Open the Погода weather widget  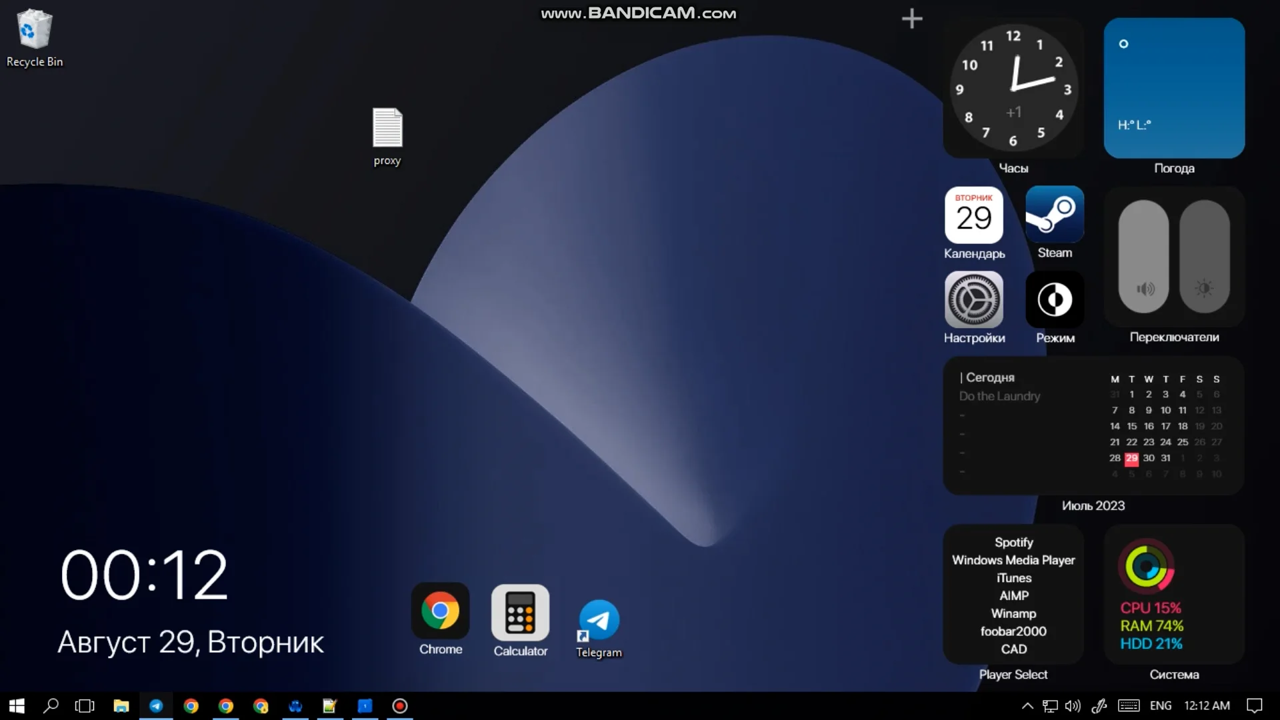(1174, 88)
